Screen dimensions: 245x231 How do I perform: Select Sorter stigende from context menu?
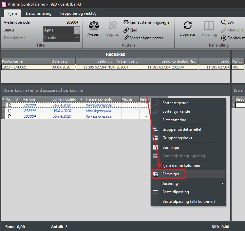175,103
